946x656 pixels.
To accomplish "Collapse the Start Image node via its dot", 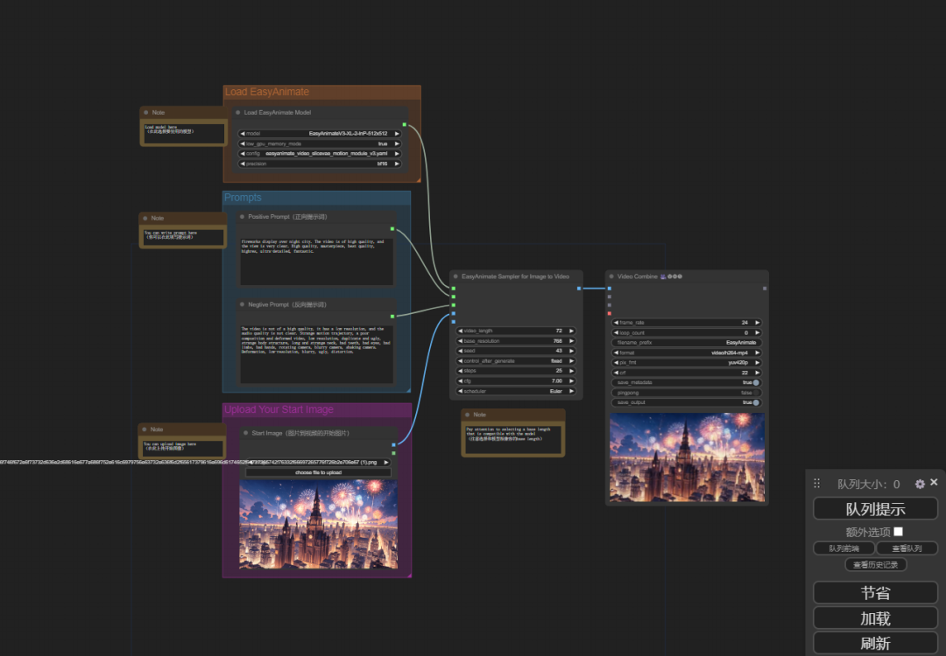I will point(245,433).
